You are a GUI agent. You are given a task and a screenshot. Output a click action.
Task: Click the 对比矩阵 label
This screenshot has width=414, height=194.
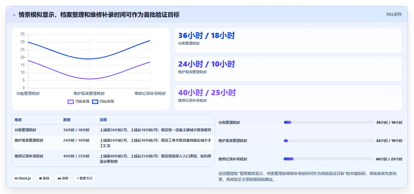pyautogui.click(x=394, y=14)
